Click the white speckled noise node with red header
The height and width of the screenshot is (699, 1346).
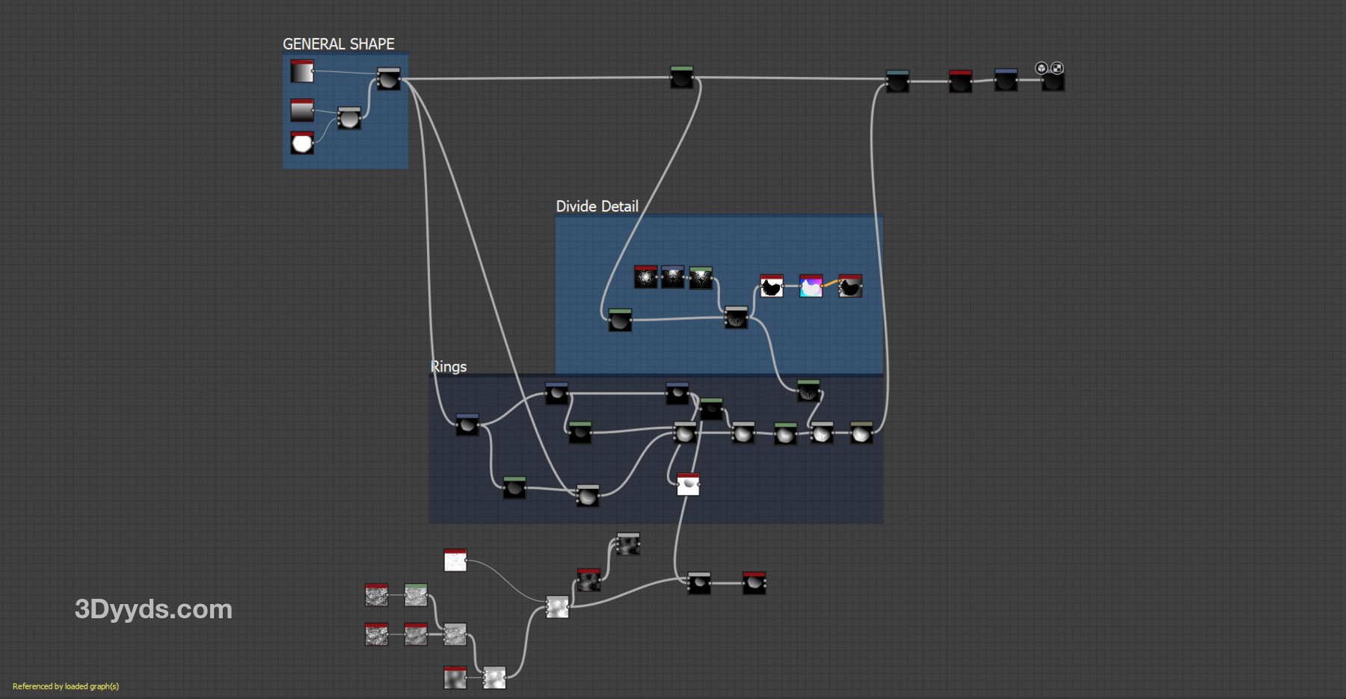[455, 561]
